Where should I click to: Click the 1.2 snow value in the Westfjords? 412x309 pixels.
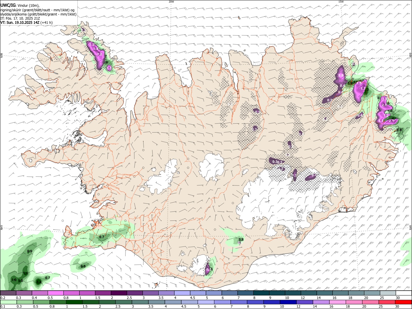pos(99,54)
